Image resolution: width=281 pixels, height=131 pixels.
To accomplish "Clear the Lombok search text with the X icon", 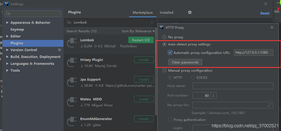I will click(x=152, y=22).
